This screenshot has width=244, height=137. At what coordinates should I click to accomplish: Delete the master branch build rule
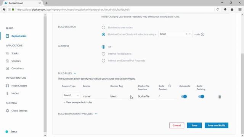220,97
